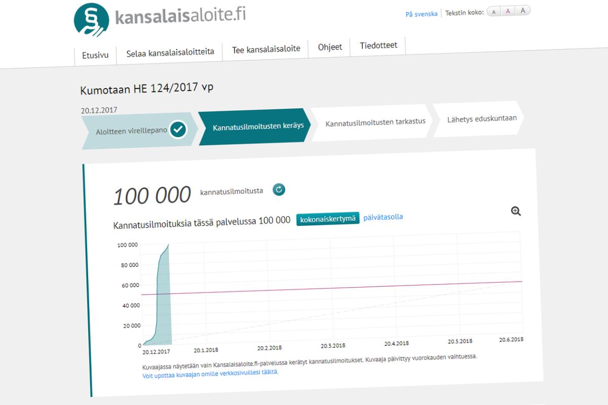
Task: Click the kansalaisaloite.fi site title text
Action: pos(181,16)
